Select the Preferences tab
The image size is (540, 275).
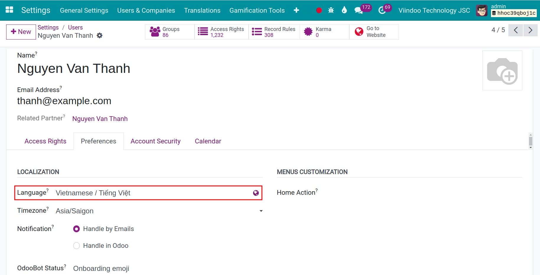pyautogui.click(x=99, y=141)
